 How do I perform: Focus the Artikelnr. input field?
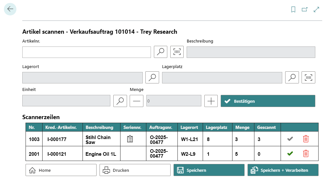86,52
